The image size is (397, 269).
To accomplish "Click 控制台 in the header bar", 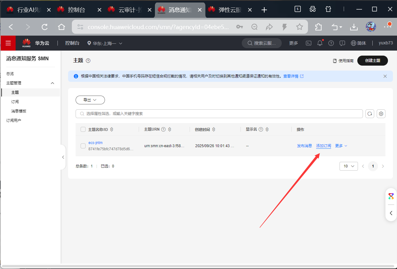I will coord(72,43).
